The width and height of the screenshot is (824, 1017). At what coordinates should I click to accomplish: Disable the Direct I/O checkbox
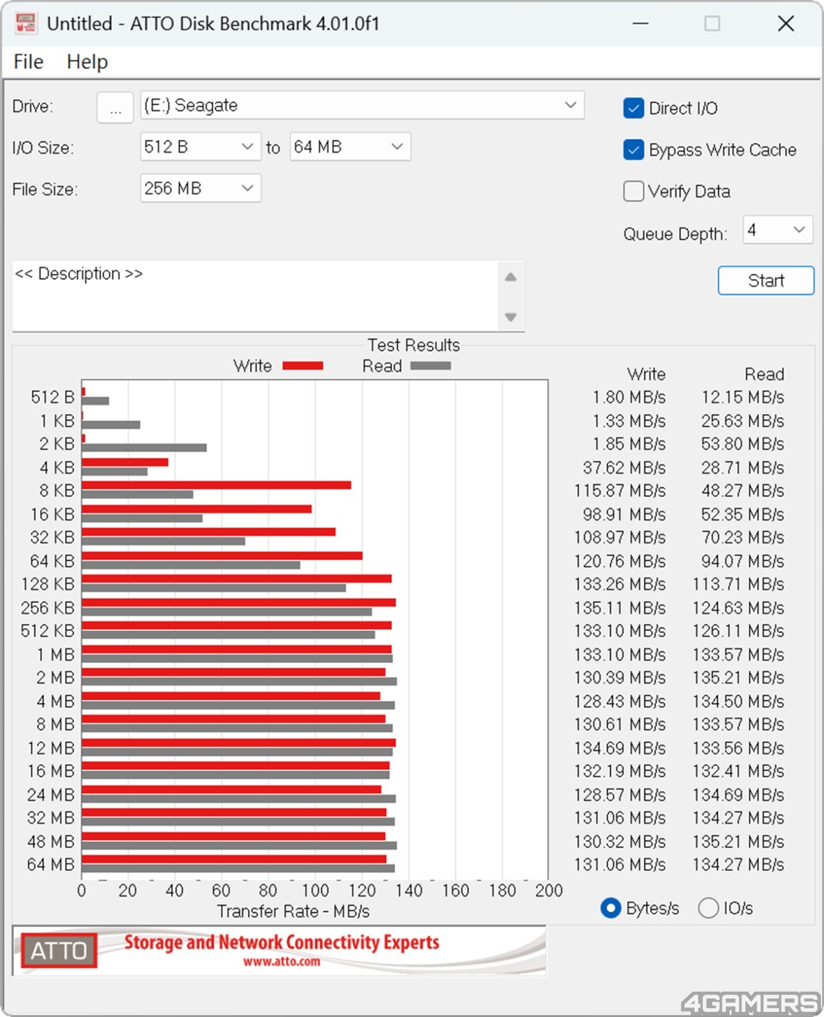pyautogui.click(x=633, y=108)
